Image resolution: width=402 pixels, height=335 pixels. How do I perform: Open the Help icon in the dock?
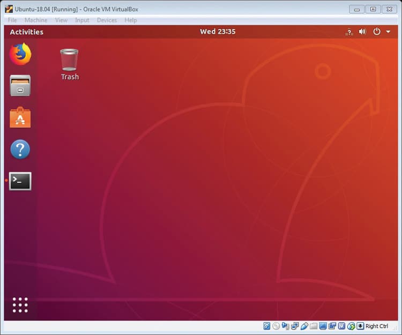click(x=20, y=150)
